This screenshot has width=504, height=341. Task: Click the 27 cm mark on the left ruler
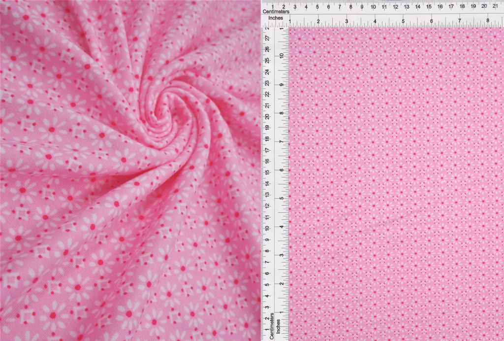click(x=267, y=37)
